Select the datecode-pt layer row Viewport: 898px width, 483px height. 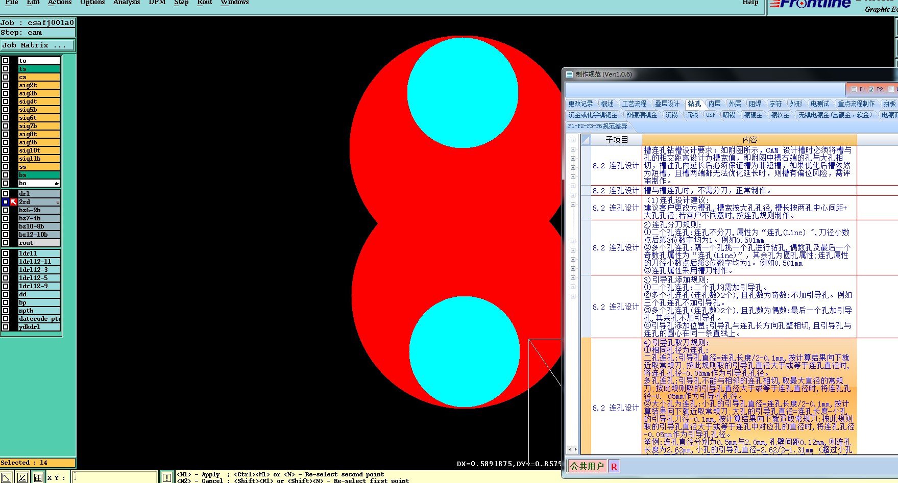(x=39, y=319)
